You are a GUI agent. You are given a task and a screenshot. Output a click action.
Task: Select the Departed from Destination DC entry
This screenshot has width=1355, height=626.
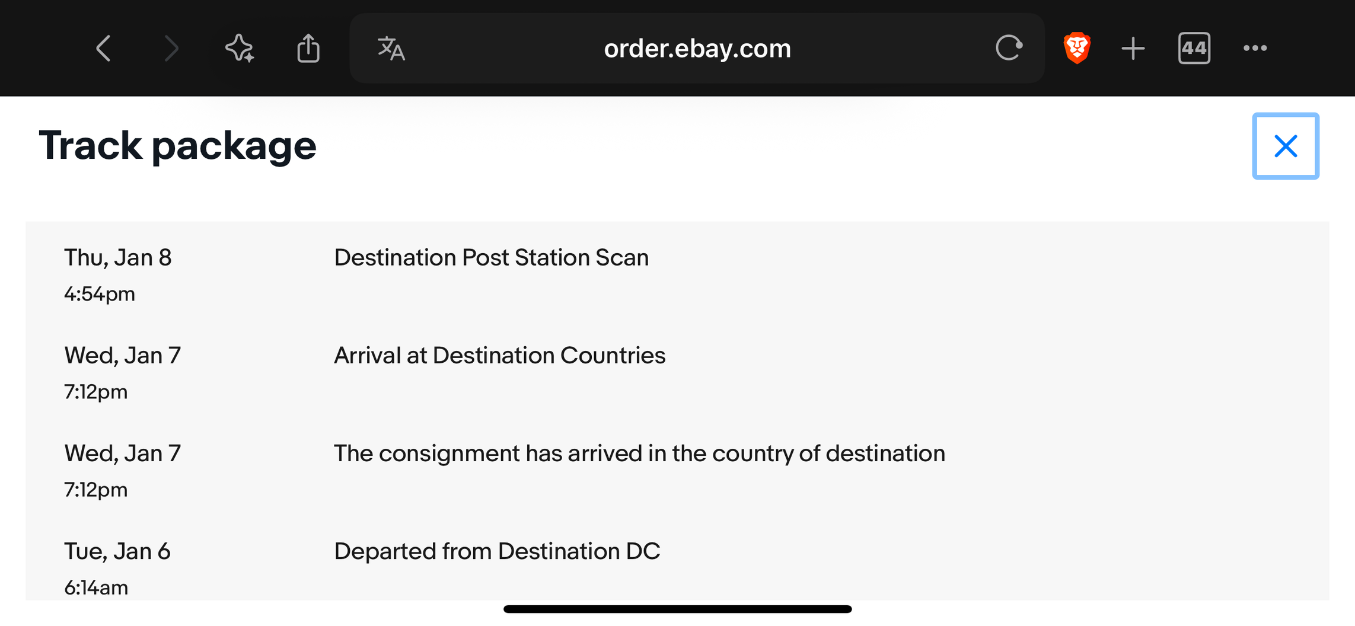(x=496, y=551)
